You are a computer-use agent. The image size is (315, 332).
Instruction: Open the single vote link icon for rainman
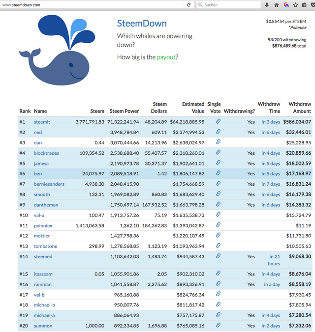click(218, 283)
